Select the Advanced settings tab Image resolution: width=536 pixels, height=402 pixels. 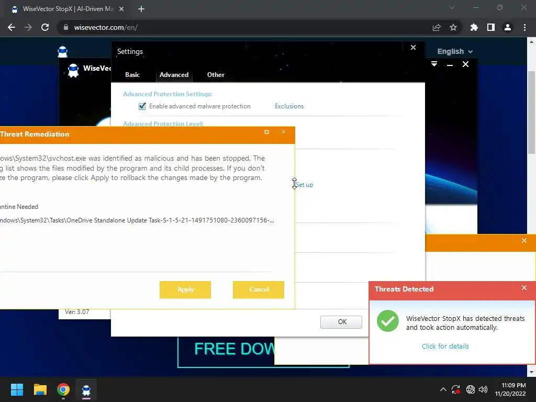174,74
